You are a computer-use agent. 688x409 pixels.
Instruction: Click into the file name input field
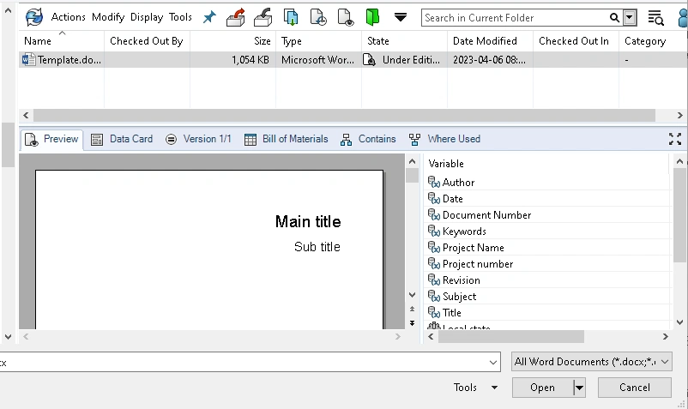pos(244,362)
